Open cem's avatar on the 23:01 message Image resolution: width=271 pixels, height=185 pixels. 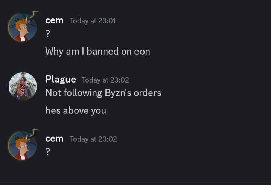23,28
